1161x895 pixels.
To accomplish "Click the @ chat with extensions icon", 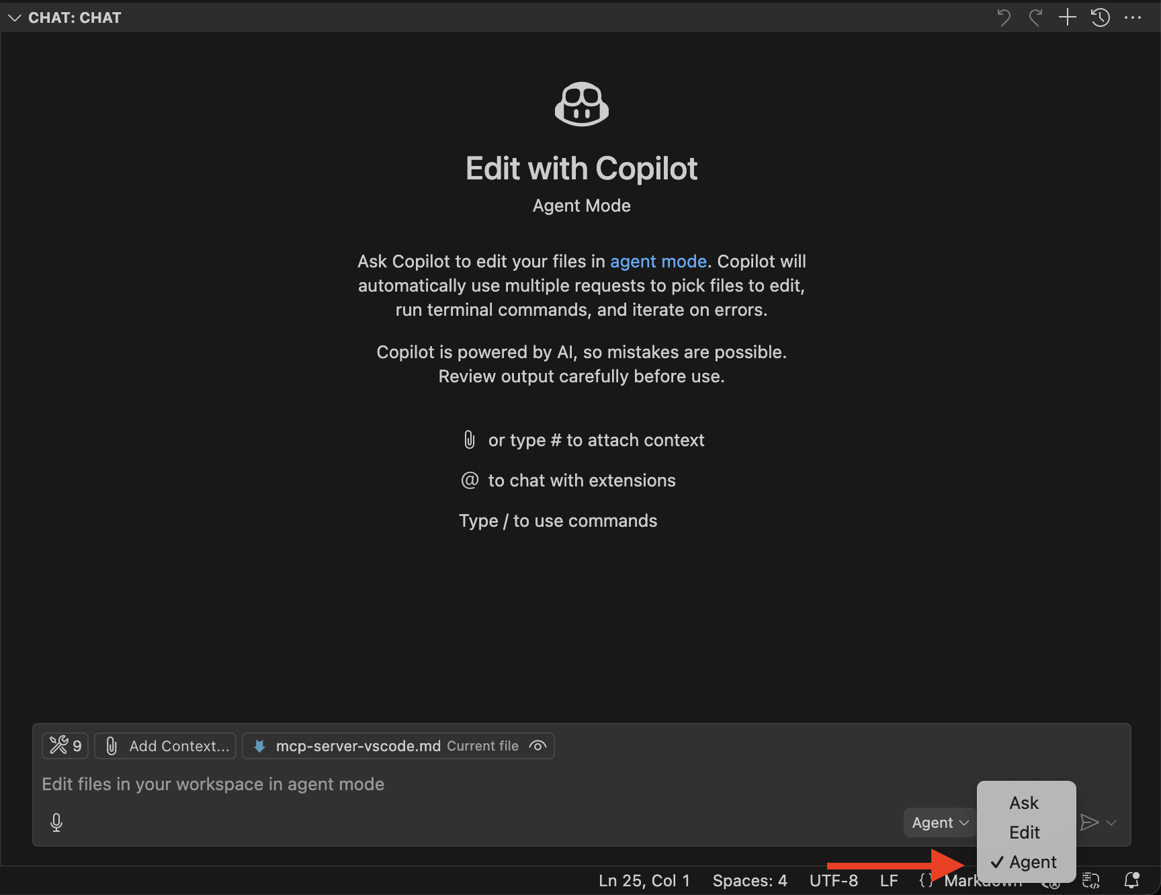I will (x=470, y=480).
